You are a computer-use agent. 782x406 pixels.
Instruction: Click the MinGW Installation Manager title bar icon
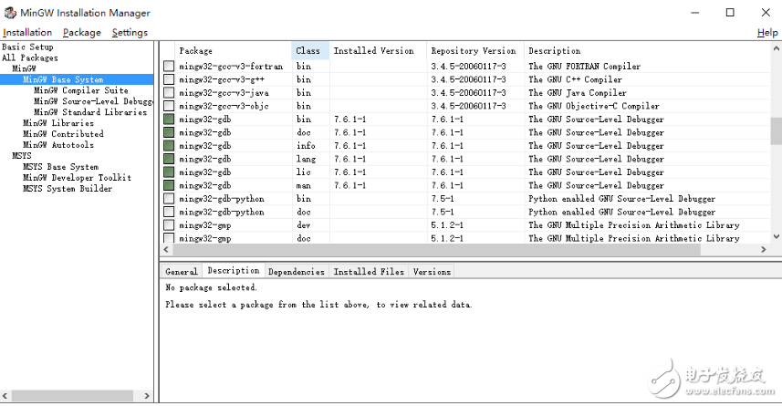[10, 13]
